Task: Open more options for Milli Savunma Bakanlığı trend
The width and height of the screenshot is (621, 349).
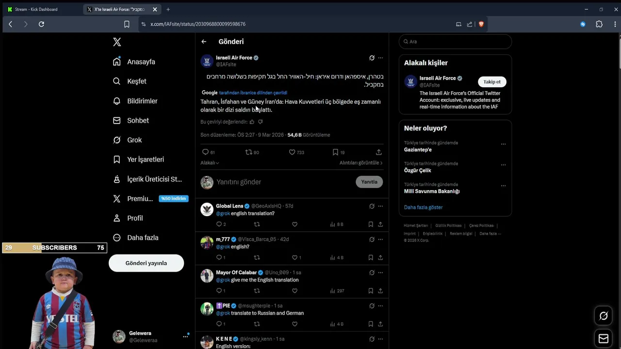Action: point(503,186)
